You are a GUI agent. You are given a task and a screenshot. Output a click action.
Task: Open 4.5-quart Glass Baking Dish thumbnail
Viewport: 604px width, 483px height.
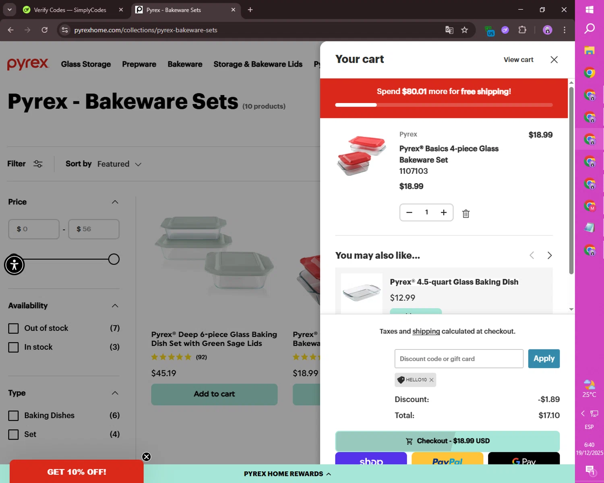point(362,293)
